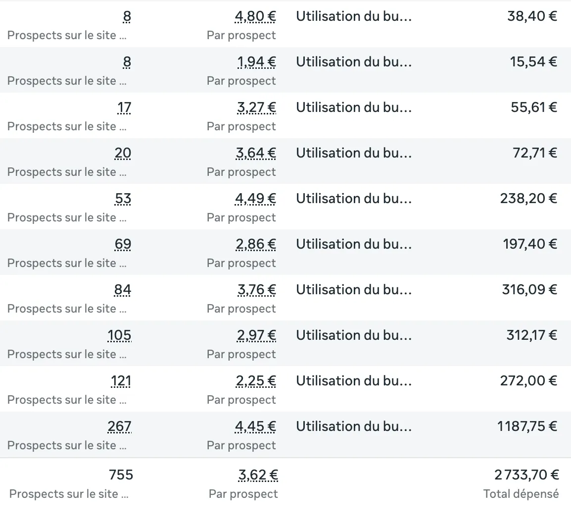Click the 3,27 € per prospect value
The width and height of the screenshot is (571, 531).
pyautogui.click(x=256, y=107)
